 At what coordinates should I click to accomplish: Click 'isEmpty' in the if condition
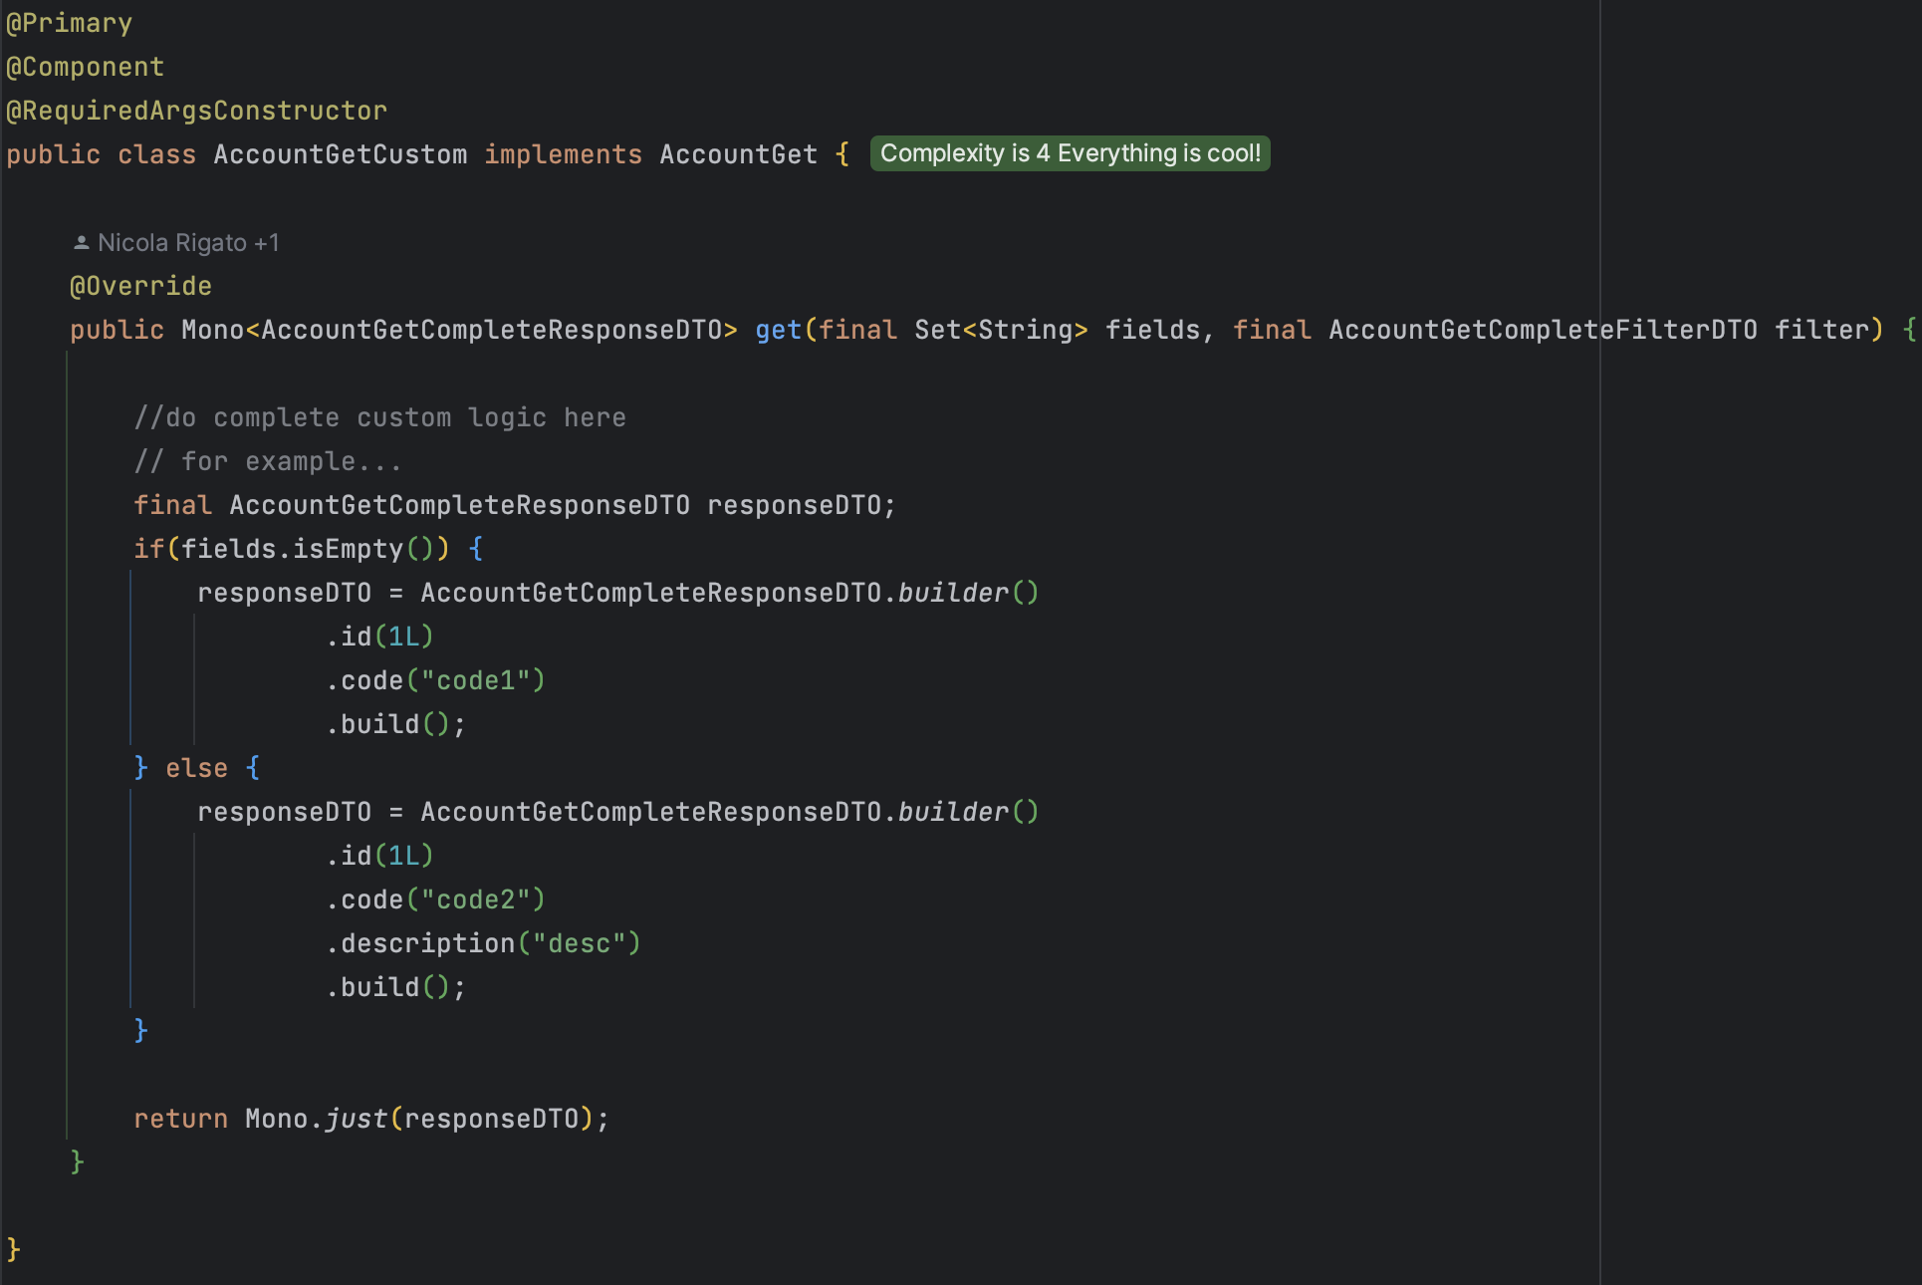pyautogui.click(x=348, y=549)
